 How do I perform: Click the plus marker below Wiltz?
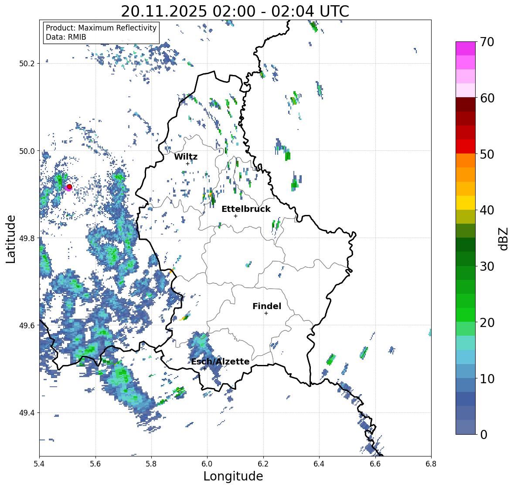(x=187, y=164)
